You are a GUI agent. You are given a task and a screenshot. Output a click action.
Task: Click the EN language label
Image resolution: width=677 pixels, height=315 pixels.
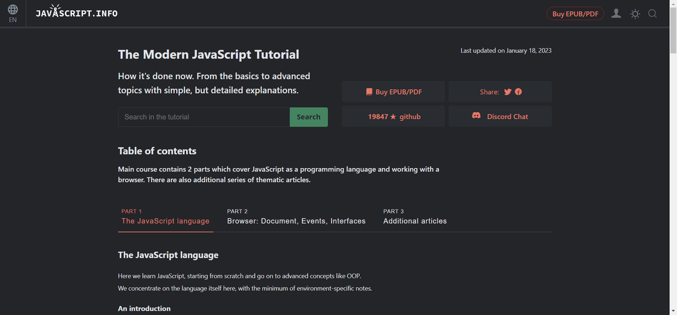12,20
